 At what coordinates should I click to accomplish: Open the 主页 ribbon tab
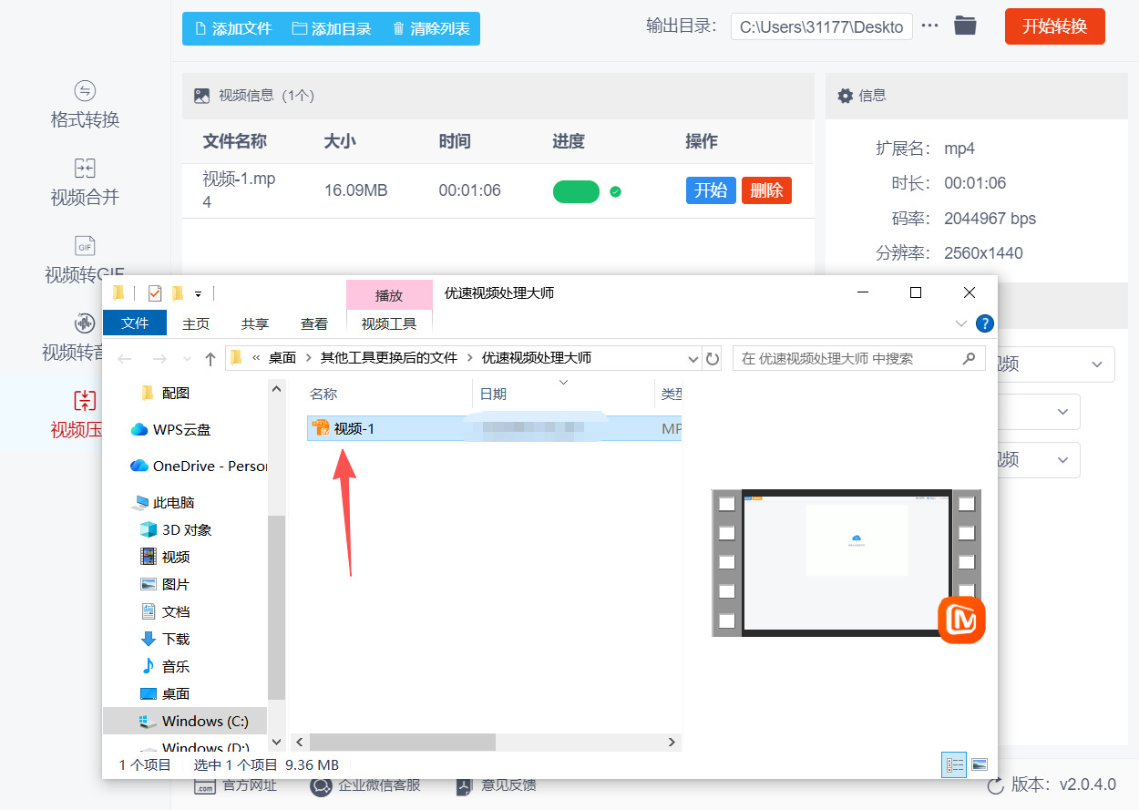pyautogui.click(x=196, y=323)
